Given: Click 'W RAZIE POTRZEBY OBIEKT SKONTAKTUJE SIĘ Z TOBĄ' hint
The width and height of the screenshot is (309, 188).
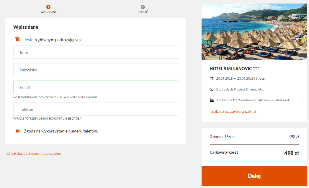Looking at the screenshot, I should click(x=47, y=119).
